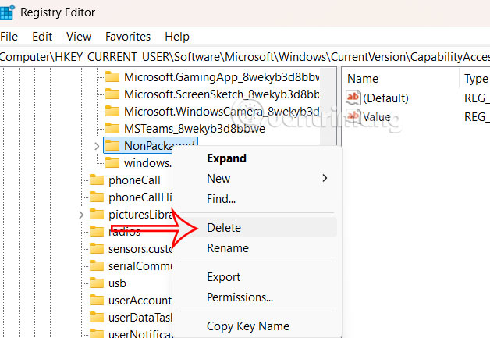Click the registry path address bar
This screenshot has width=490, height=338.
tap(245, 57)
